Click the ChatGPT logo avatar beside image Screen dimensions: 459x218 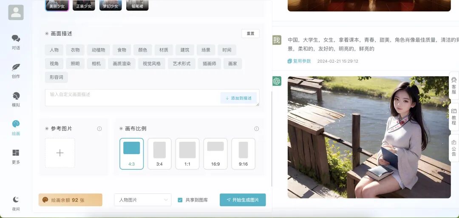click(277, 81)
